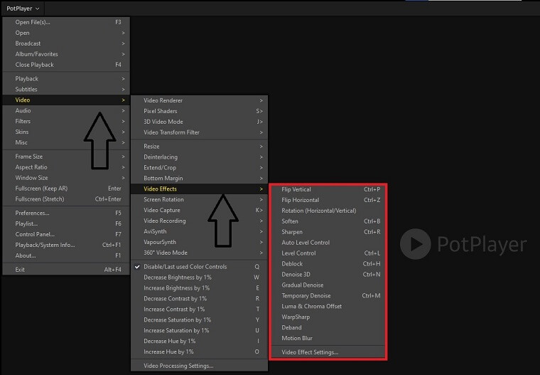Select the Deband effect
Image resolution: width=540 pixels, height=375 pixels.
(328, 328)
